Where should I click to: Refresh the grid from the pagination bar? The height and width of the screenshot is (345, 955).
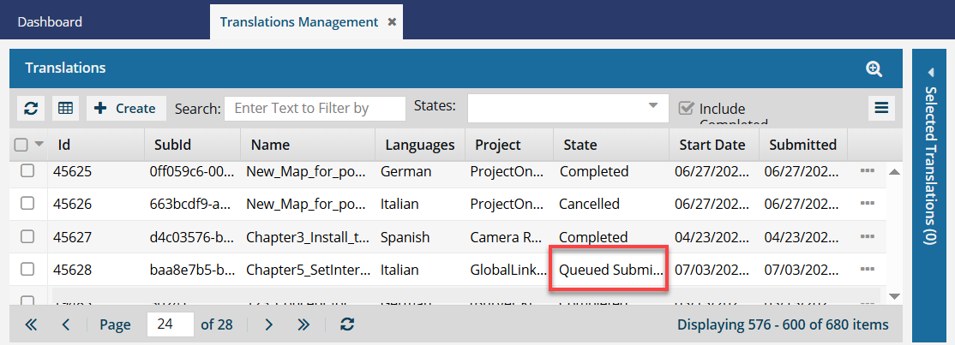pyautogui.click(x=346, y=324)
